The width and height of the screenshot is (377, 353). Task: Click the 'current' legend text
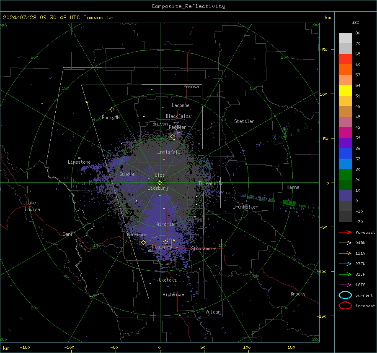364,295
